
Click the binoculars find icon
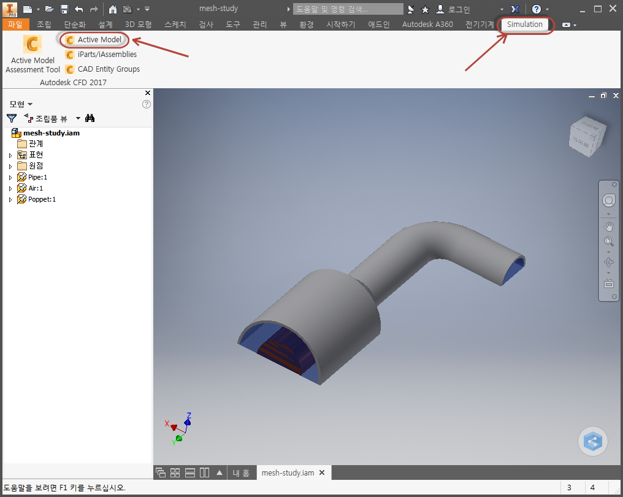pos(90,118)
